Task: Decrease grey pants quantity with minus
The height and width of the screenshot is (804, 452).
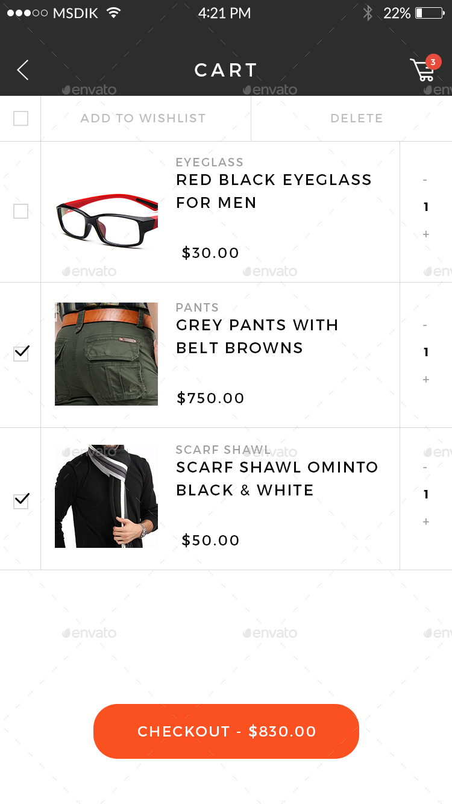Action: tap(425, 325)
